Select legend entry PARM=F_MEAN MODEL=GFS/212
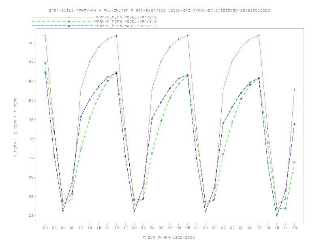321x248 pixels. point(126,26)
